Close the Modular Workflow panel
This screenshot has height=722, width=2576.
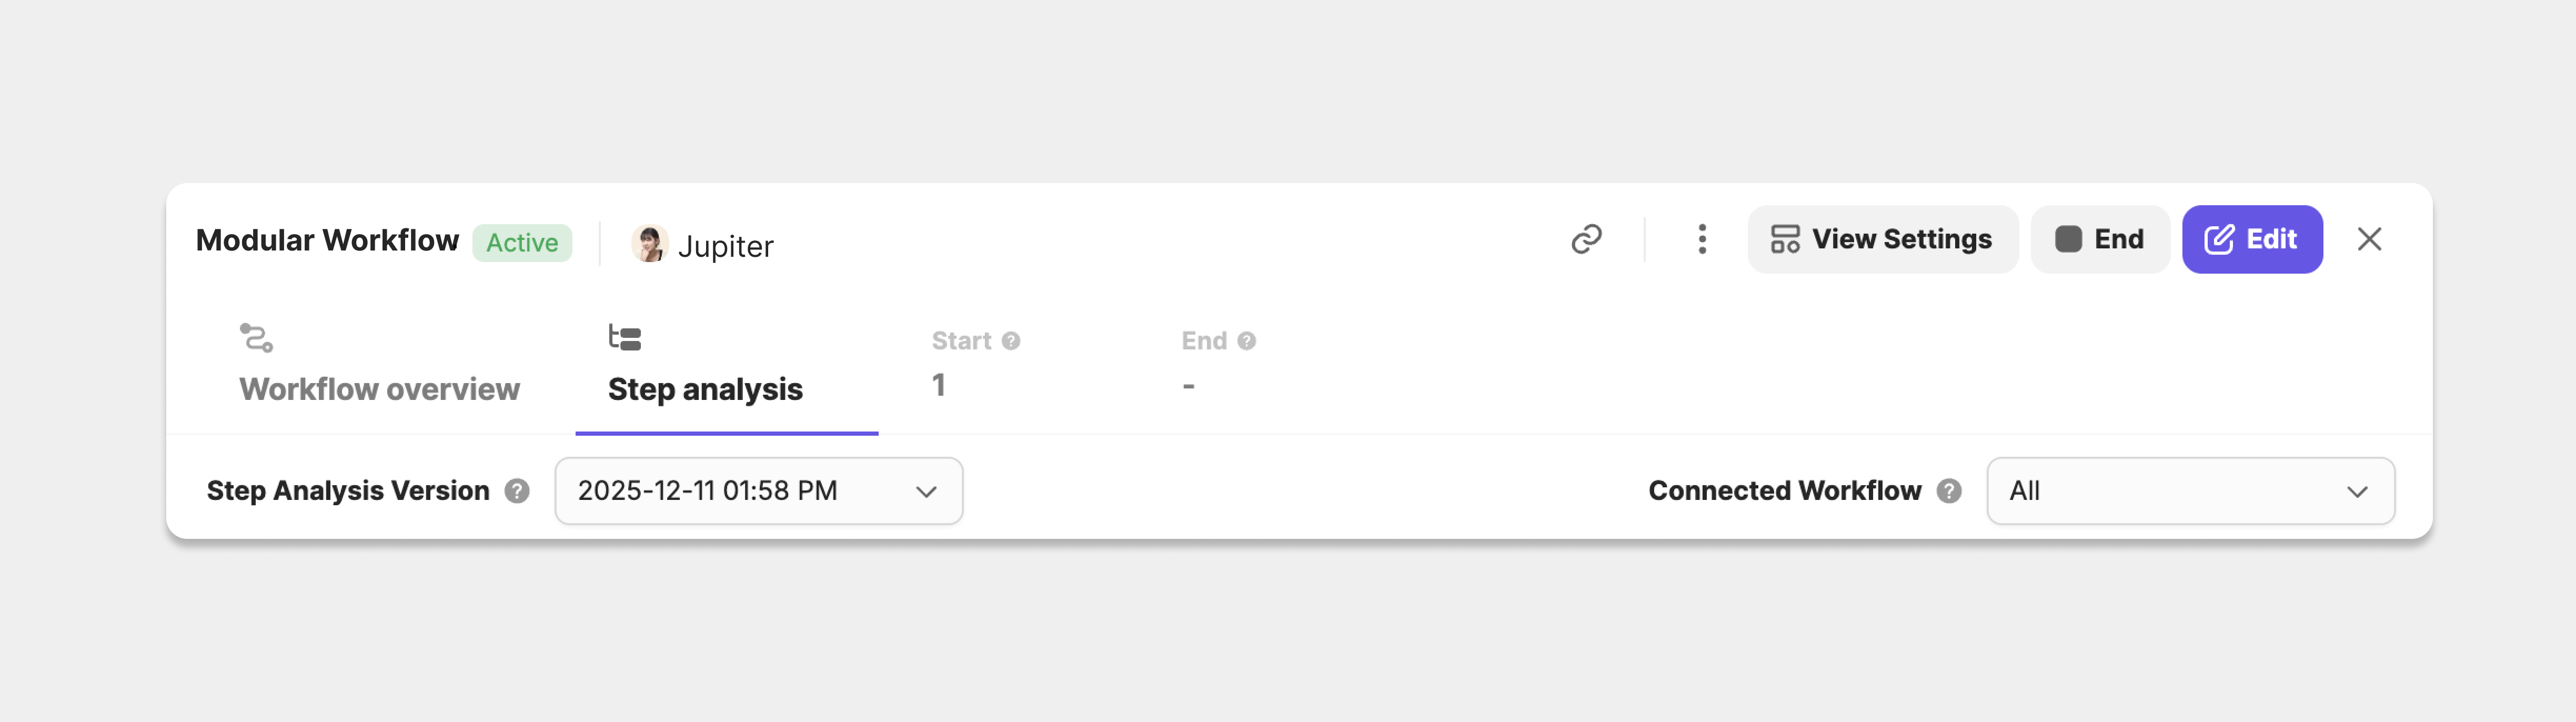click(2369, 239)
